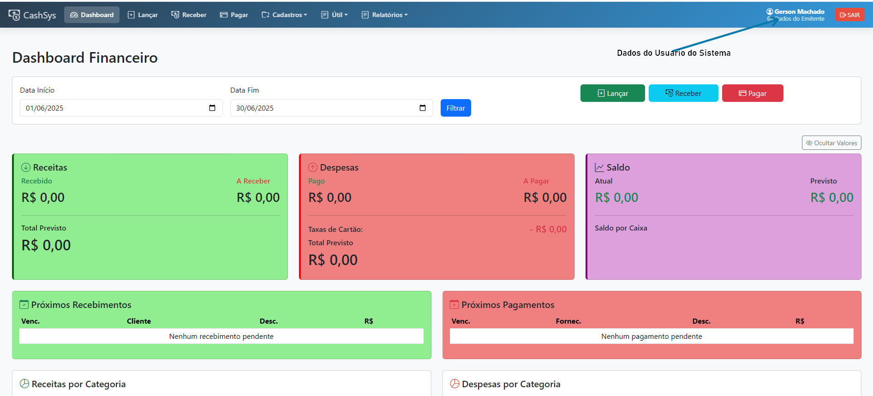Click the Saldo line chart icon
This screenshot has height=396, width=873.
(599, 167)
